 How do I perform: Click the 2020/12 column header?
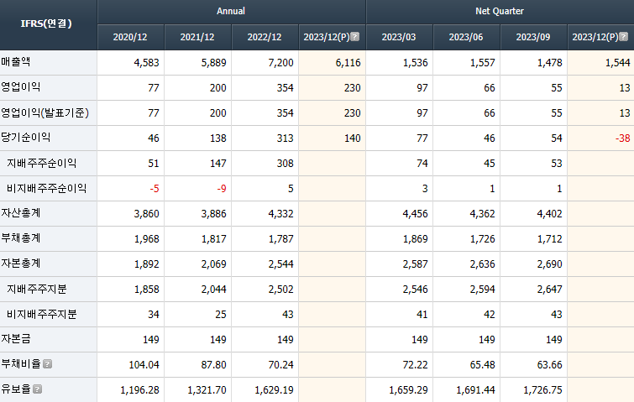pos(130,37)
